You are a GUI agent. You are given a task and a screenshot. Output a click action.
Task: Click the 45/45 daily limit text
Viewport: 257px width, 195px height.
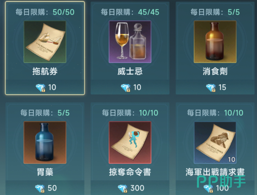(148, 12)
